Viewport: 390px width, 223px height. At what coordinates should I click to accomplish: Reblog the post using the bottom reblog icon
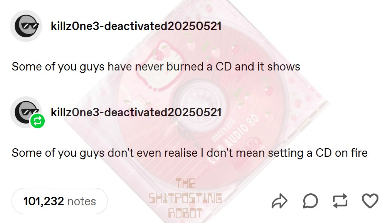click(340, 201)
